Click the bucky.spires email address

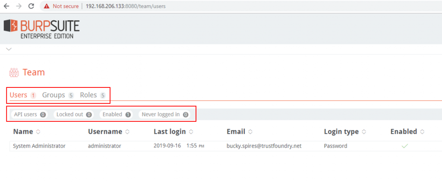pos(264,146)
